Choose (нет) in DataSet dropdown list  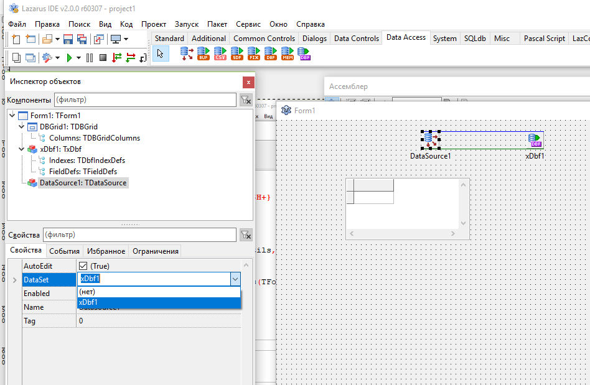pyautogui.click(x=159, y=292)
